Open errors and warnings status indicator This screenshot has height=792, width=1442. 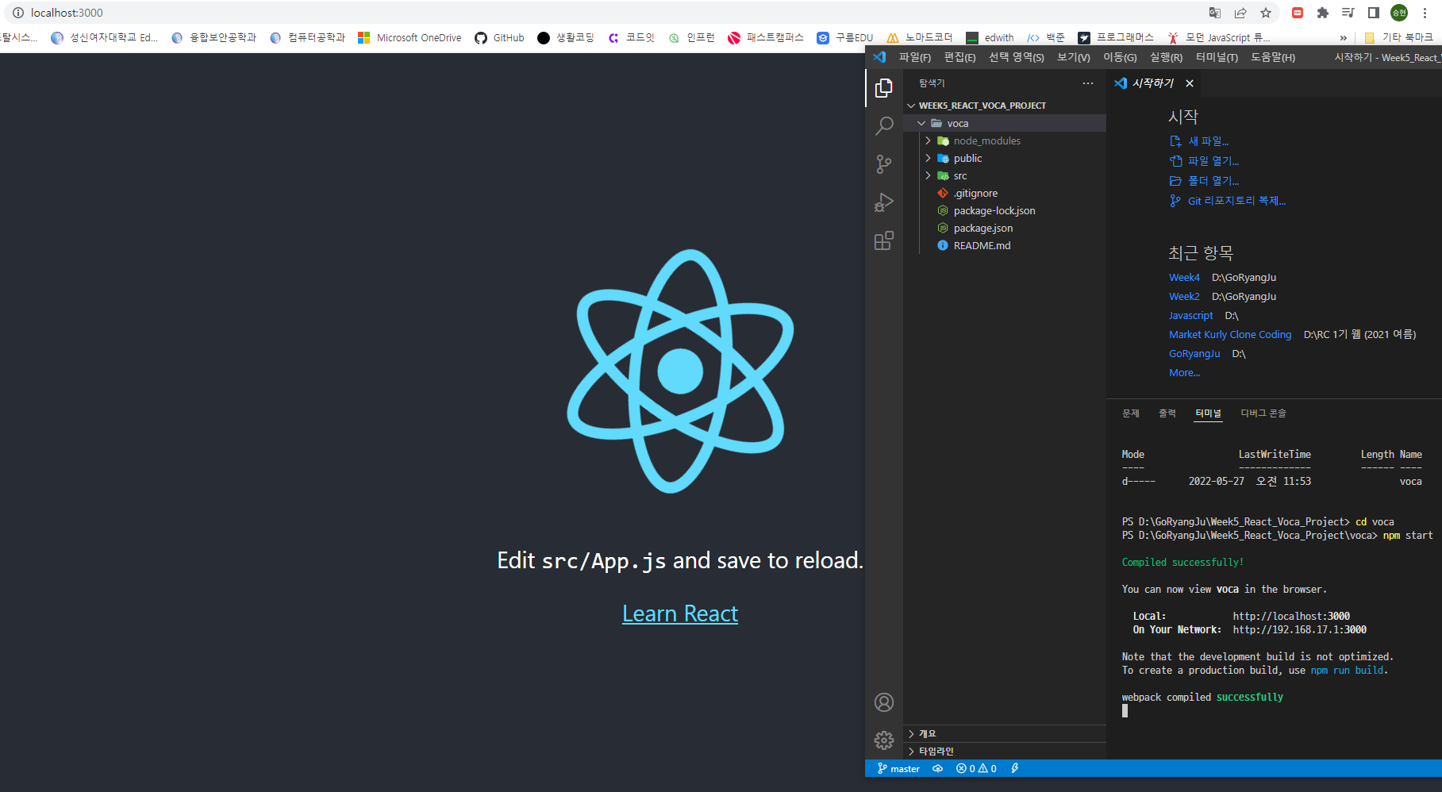pos(976,768)
